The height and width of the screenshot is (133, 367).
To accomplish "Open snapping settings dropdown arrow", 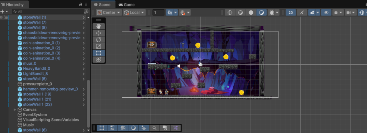I will 189,13.
